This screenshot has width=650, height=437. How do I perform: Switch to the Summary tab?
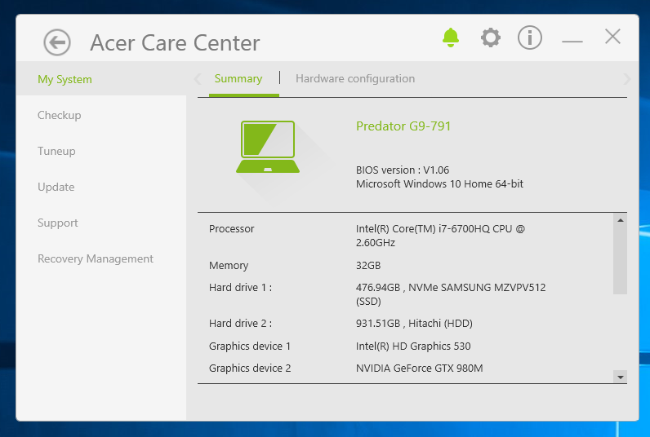click(238, 78)
